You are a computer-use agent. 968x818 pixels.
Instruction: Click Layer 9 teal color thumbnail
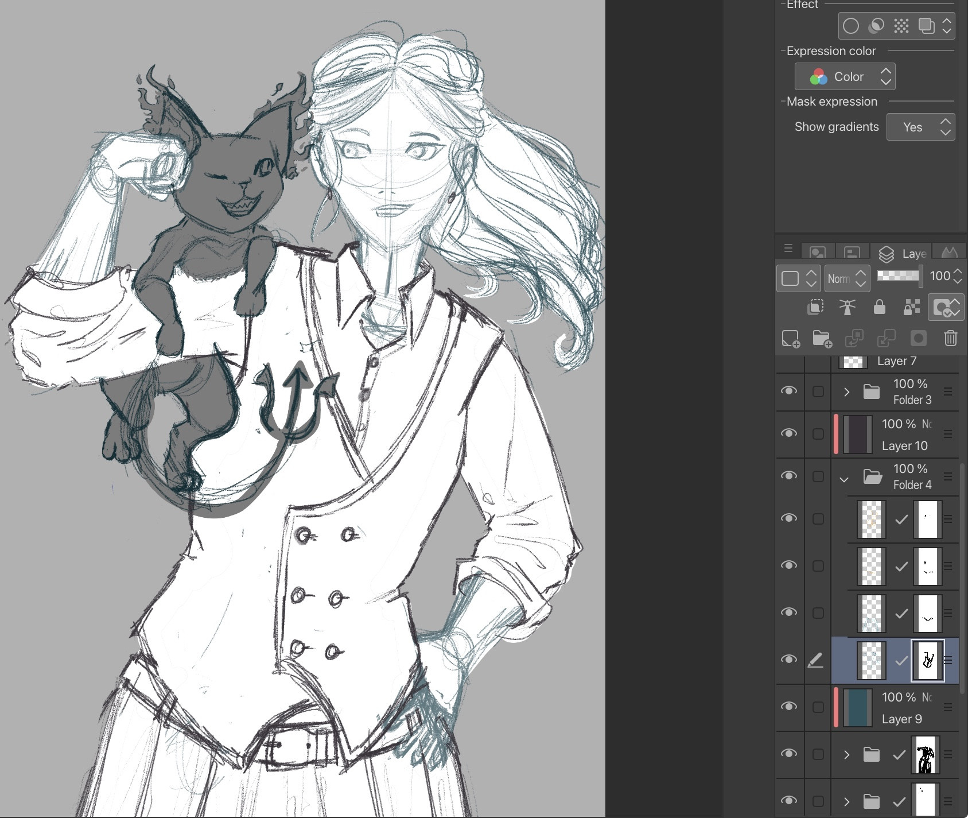(x=857, y=708)
